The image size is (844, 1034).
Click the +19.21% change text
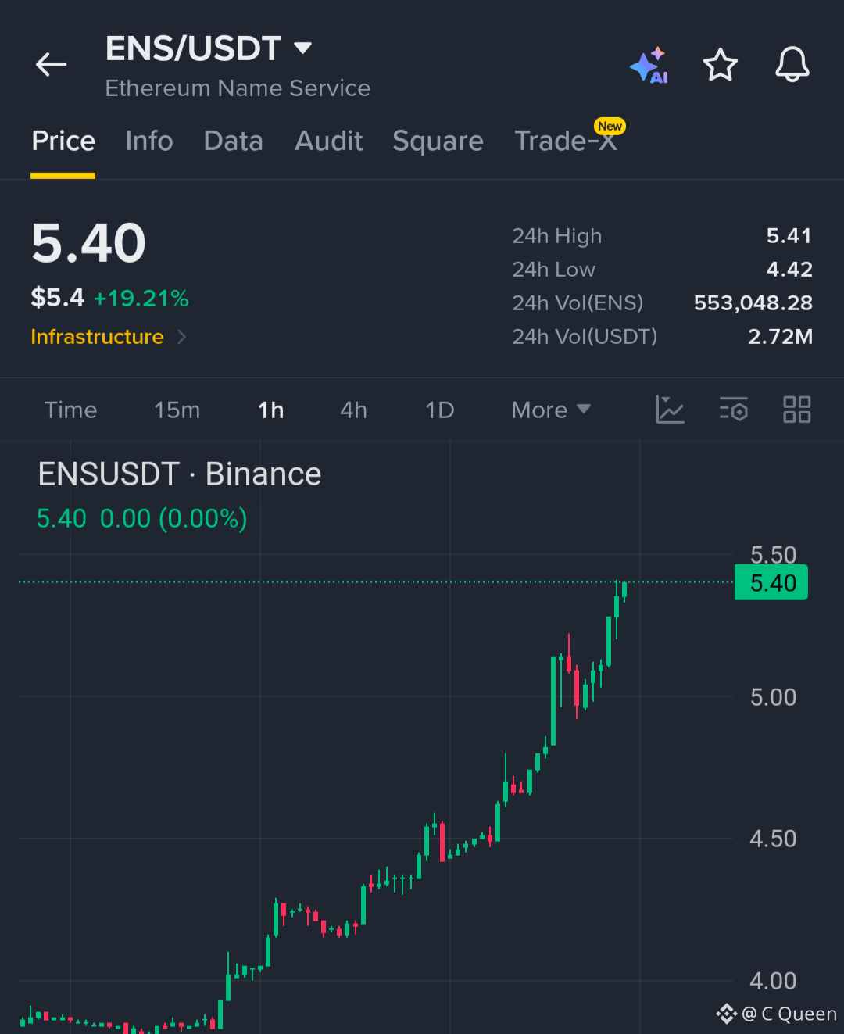click(141, 299)
